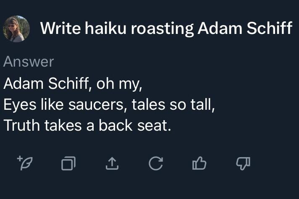The image size is (299, 199).
Task: Open the user profile avatar photo
Action: pos(16,29)
